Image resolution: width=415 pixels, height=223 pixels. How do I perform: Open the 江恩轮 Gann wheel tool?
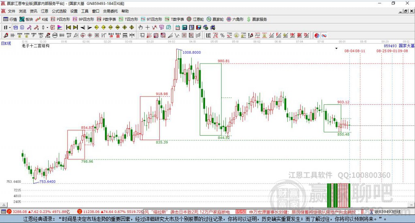(195, 19)
